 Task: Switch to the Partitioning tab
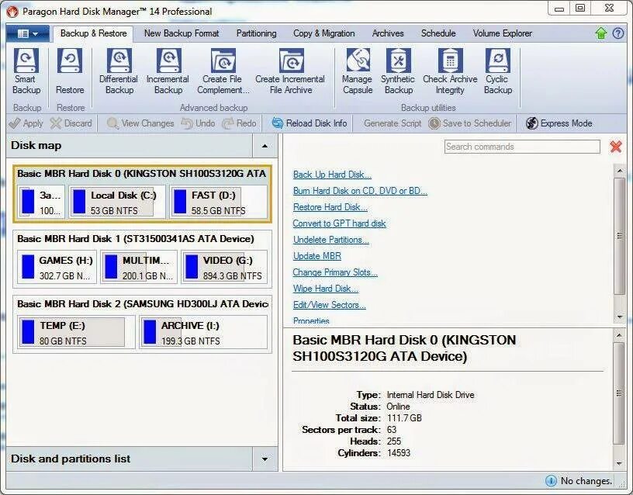click(x=256, y=33)
